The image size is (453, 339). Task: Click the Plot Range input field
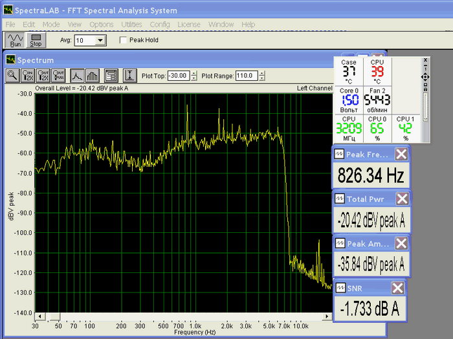pos(246,76)
